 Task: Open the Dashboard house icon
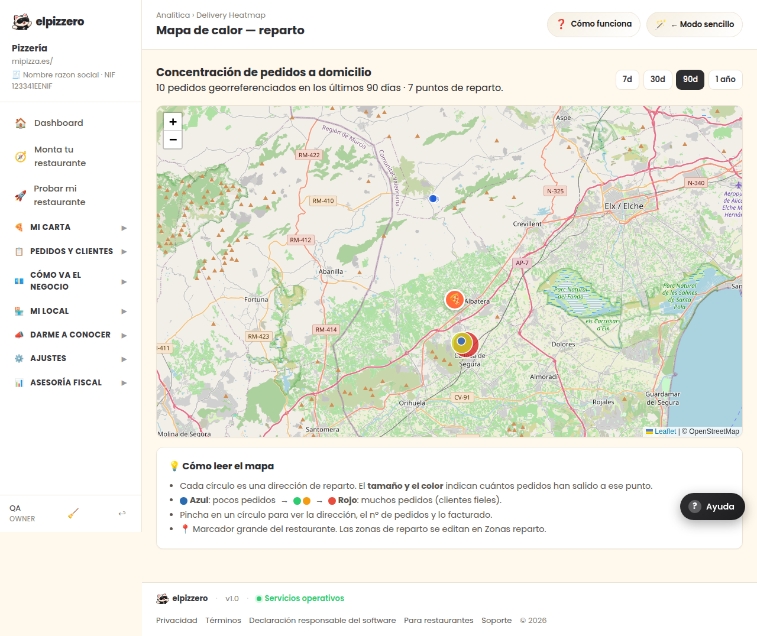pos(21,123)
